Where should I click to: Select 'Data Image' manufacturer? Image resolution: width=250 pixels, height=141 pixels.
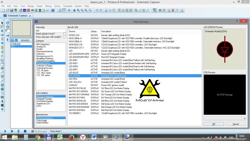coord(51,120)
